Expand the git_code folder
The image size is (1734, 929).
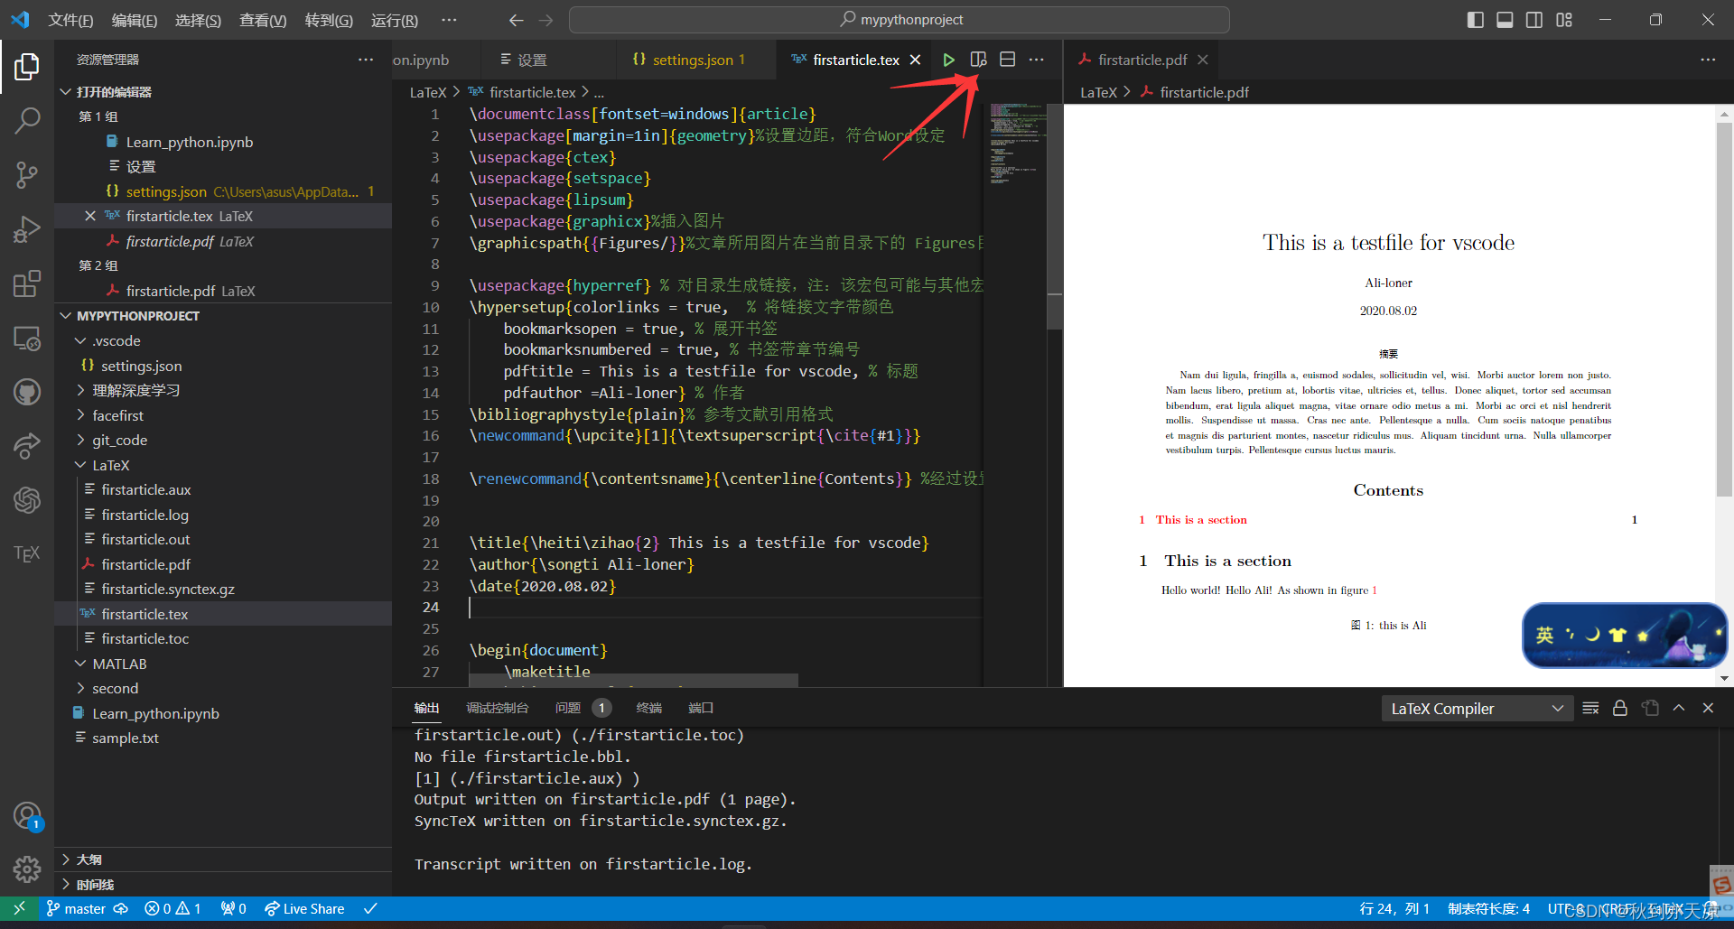223,440
